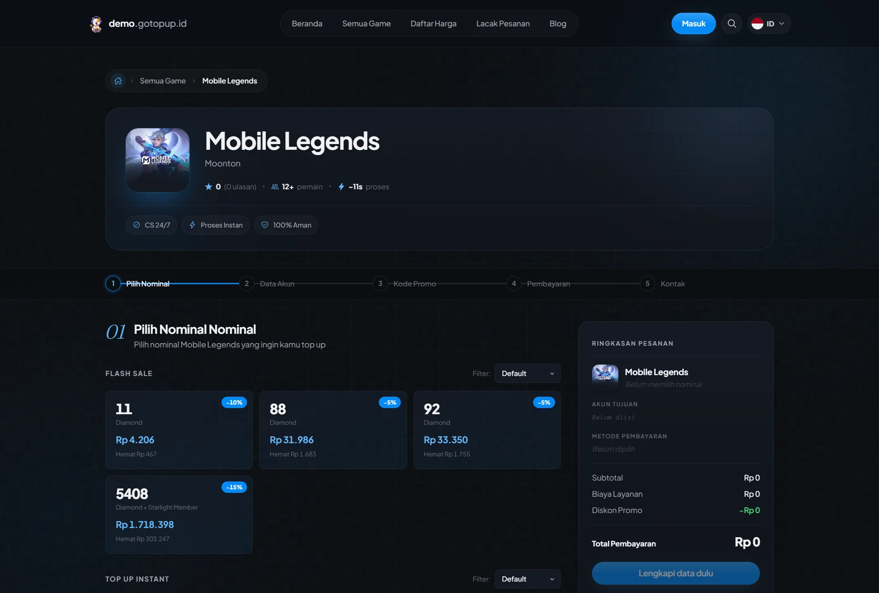Viewport: 879px width, 593px height.
Task: Open the Flash Sale filter dropdown
Action: click(x=527, y=373)
